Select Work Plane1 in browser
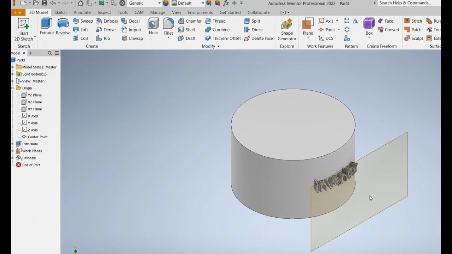 coord(29,151)
